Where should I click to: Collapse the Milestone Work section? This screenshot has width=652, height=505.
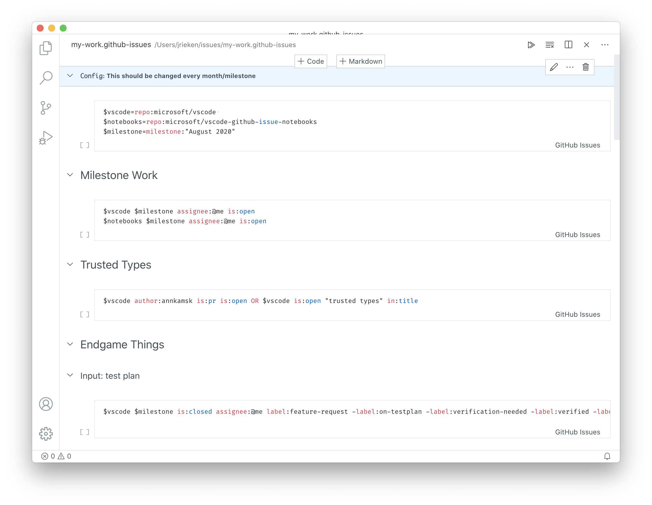(x=70, y=175)
